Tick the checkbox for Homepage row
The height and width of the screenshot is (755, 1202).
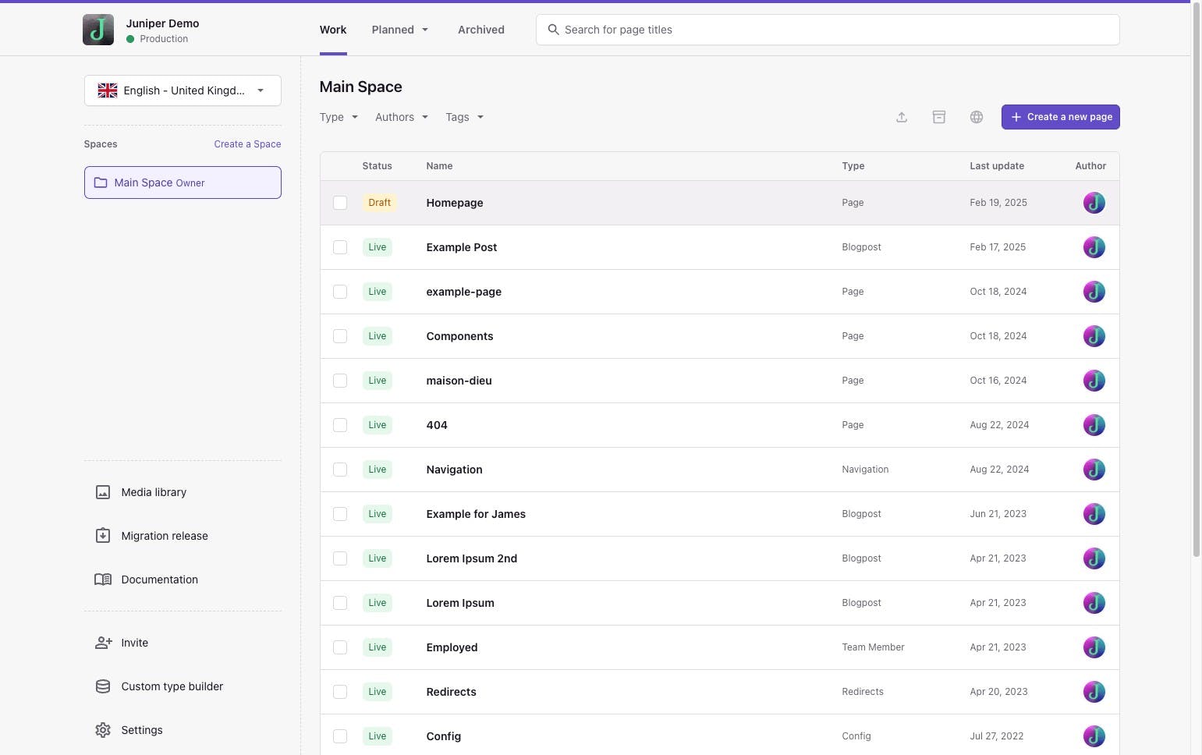(x=340, y=203)
